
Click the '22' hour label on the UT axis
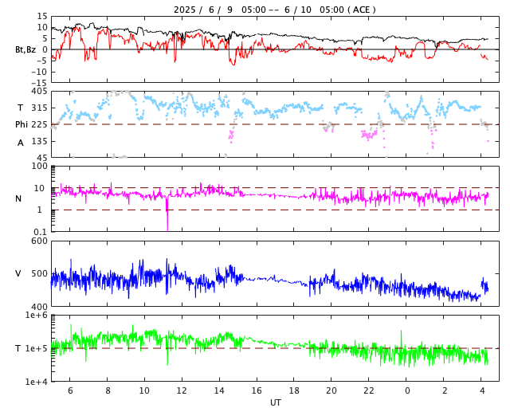point(368,390)
